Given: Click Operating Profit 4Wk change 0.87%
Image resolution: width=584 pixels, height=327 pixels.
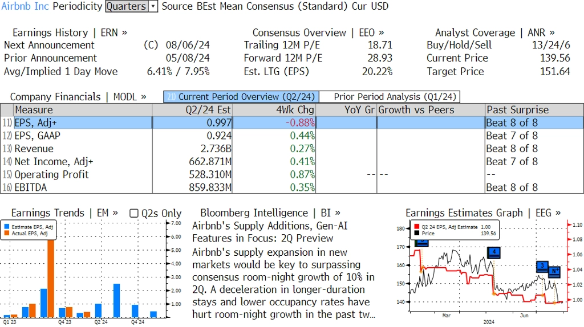Looking at the screenshot, I should (x=302, y=174).
